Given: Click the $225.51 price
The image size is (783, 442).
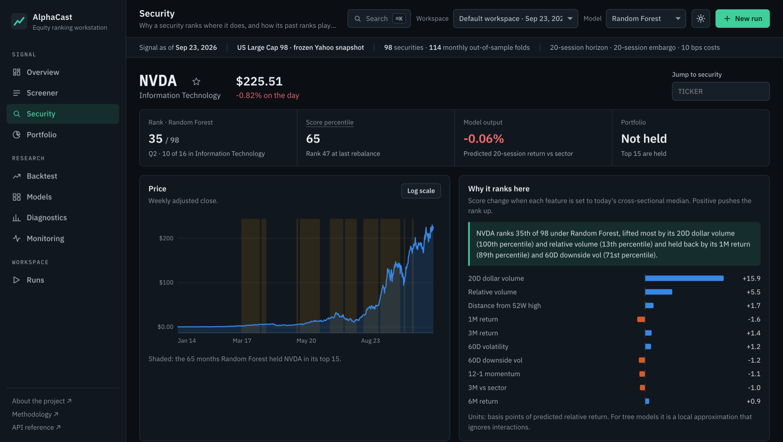Looking at the screenshot, I should coord(259,81).
